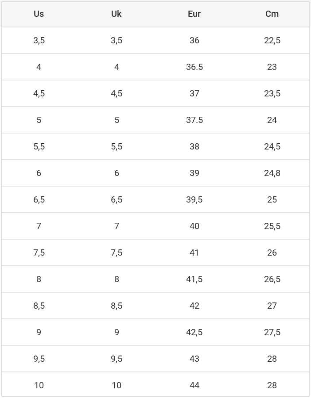Select the Eur 43 cell

[x=194, y=359]
